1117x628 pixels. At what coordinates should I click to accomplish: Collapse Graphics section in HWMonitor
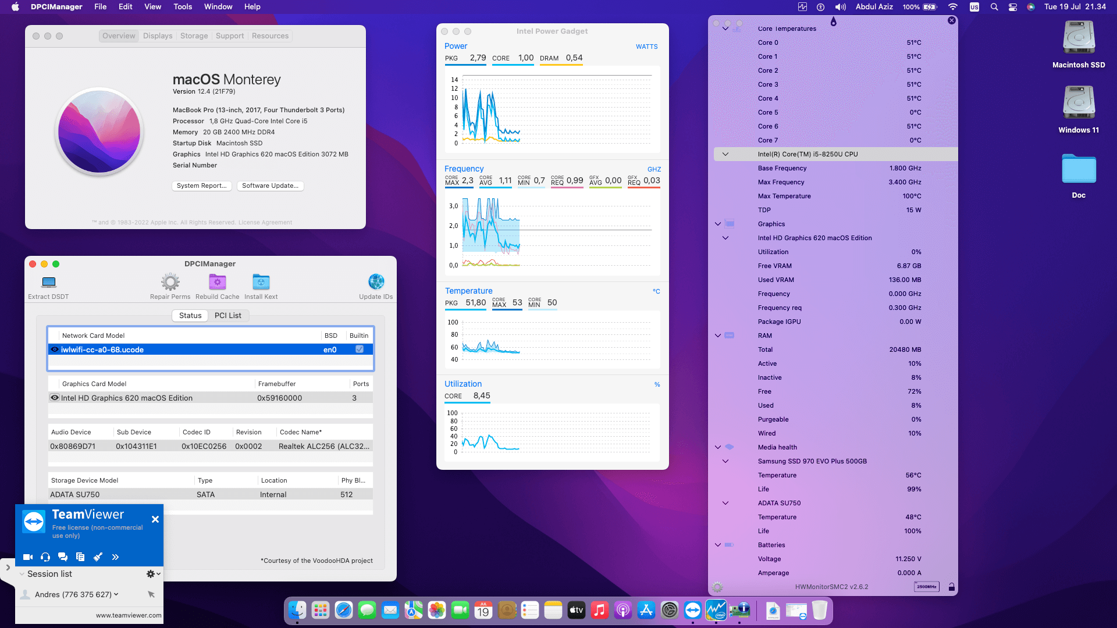(718, 224)
